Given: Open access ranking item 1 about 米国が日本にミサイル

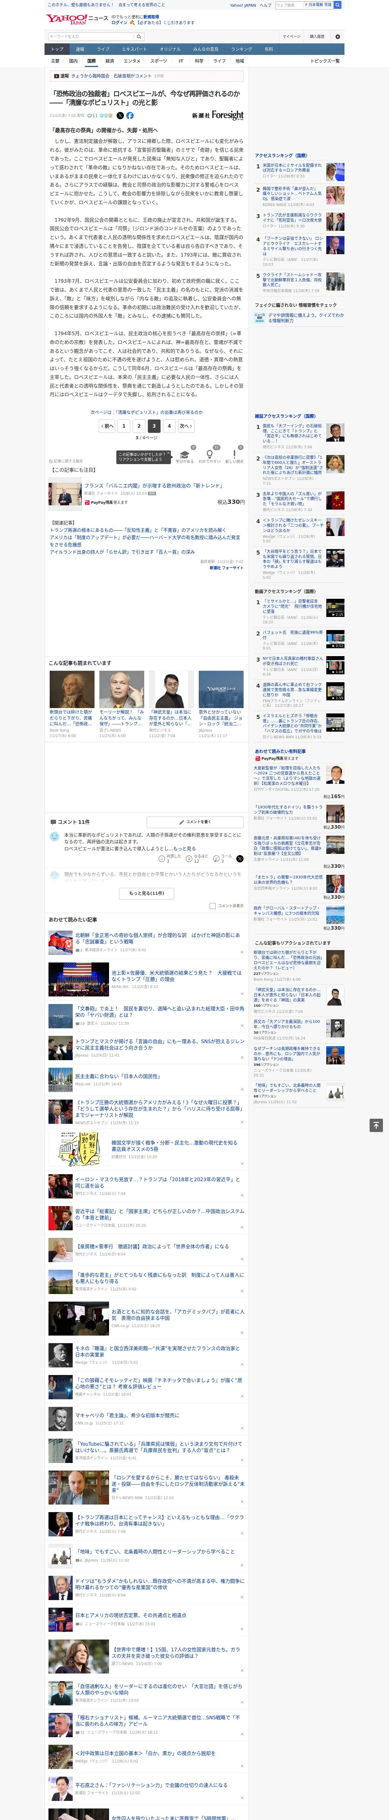Looking at the screenshot, I should coord(292,167).
